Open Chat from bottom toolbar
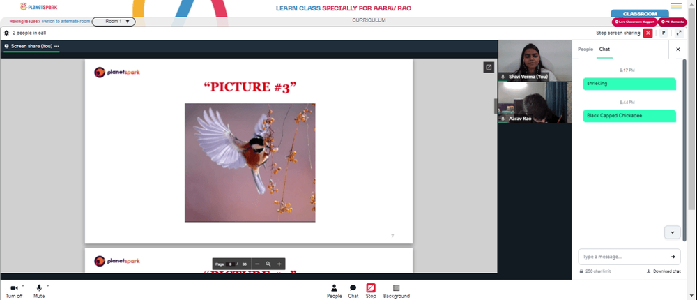This screenshot has height=300, width=697. coord(353,292)
